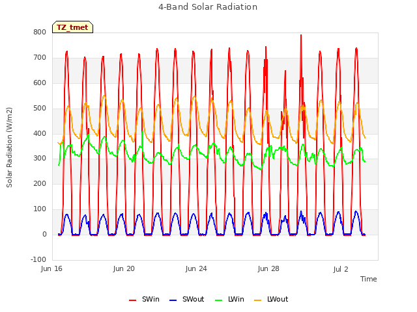The image size is (417, 312).
Task: Click the 600 y-axis tick label
Action: 40,83
